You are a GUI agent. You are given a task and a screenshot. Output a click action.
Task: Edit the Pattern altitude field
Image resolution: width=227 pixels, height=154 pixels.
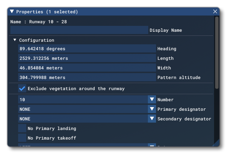pos(87,77)
